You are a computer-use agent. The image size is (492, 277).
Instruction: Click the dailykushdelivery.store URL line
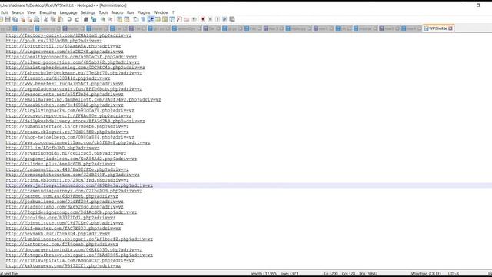pyautogui.click(x=75, y=122)
